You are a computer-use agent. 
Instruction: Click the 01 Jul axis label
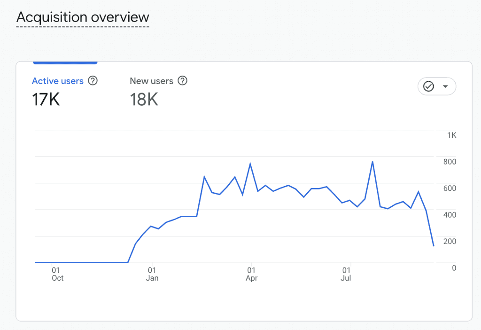[x=346, y=274]
